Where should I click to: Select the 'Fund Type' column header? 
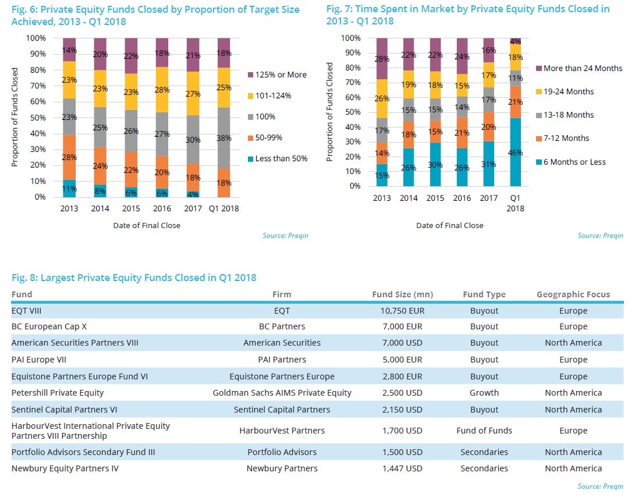(484, 294)
